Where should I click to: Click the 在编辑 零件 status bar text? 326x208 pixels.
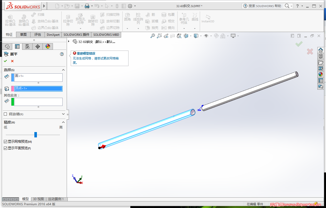point(255,204)
